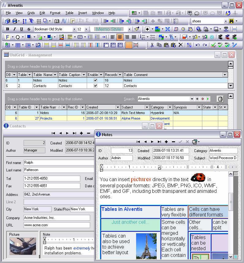The width and height of the screenshot is (244, 263).
Task: Uncheck Enable for Contacts table row
Action: [x=95, y=86]
